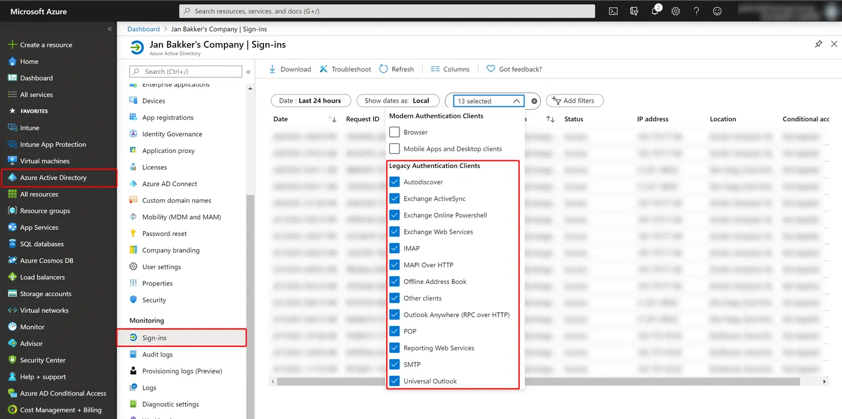Open Azure AD Conditional Access
The height and width of the screenshot is (419, 842).
(63, 393)
